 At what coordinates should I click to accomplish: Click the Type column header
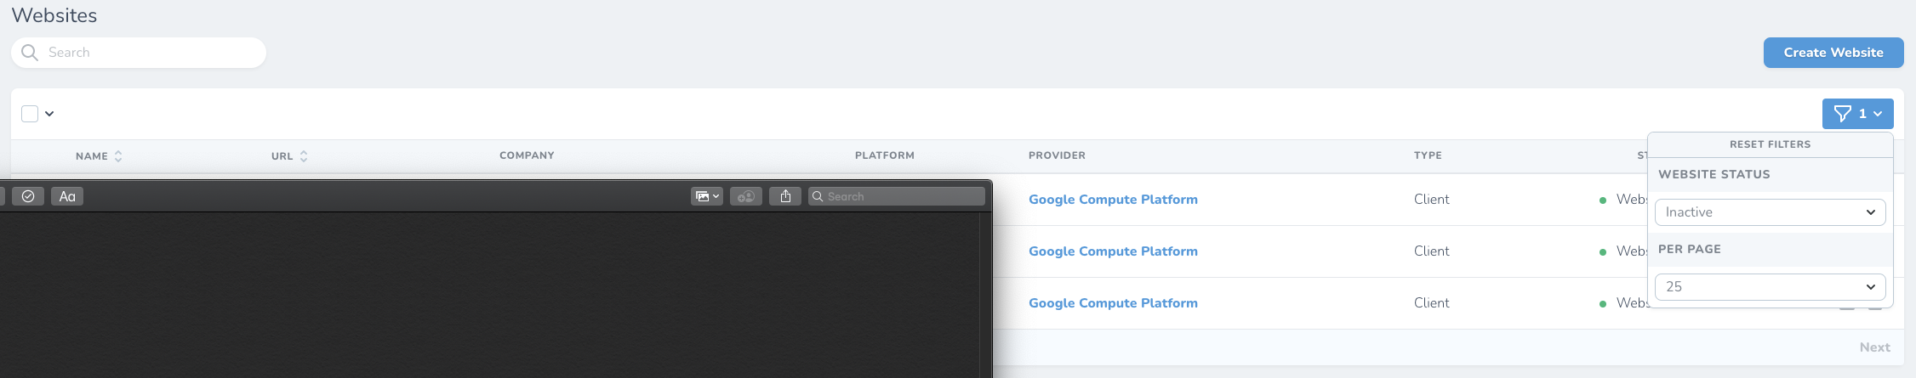tap(1428, 155)
